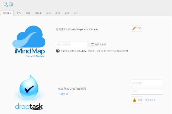Click the orange pencil icon on 订阅

tap(134, 29)
